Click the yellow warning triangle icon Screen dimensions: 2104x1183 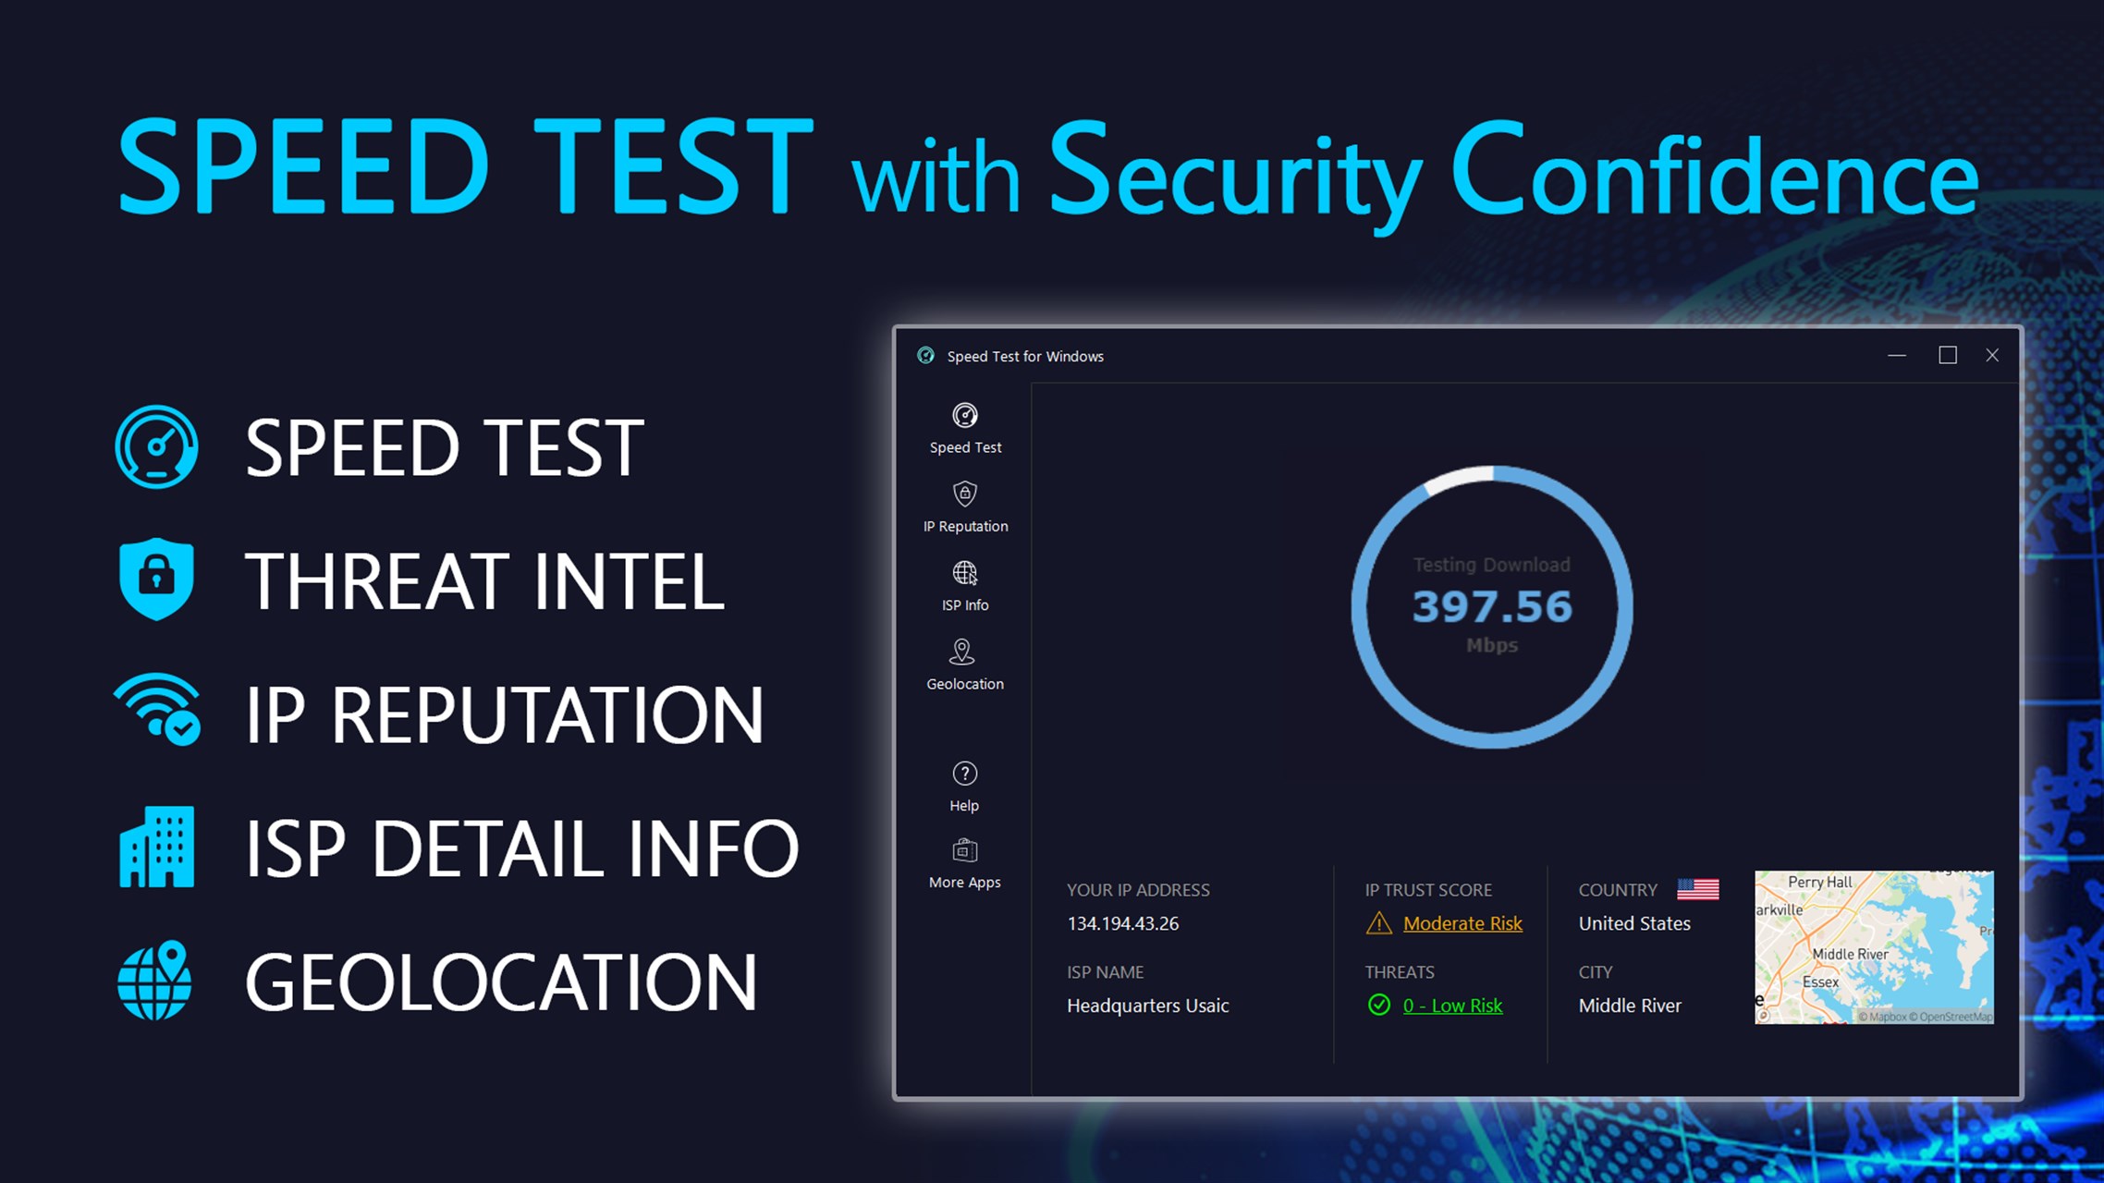(x=1378, y=922)
